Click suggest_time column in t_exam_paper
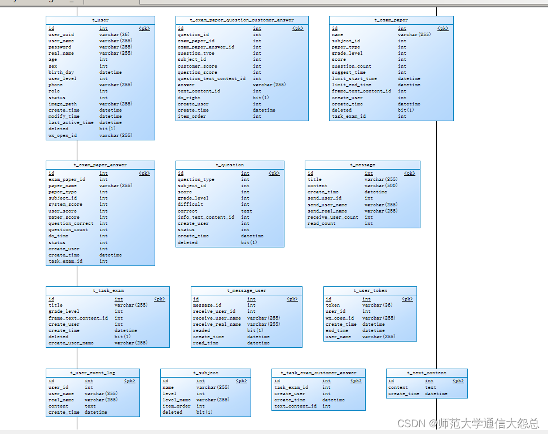Viewport: 548px width, 434px height. (x=348, y=72)
